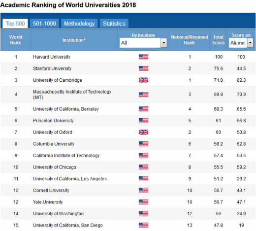The image size is (256, 231).
Task: Open the University of California, Los Angeles link
Action: 70,179
